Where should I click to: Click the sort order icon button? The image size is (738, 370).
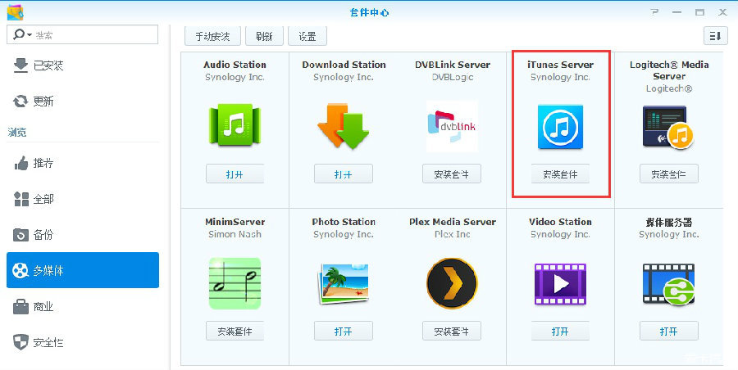[715, 36]
